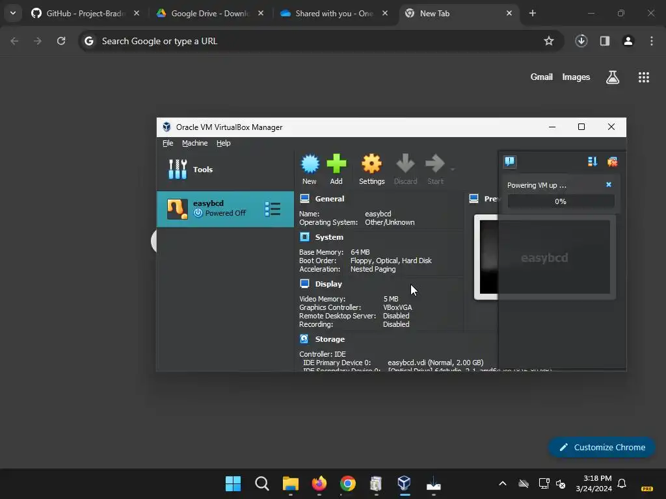Viewport: 666px width, 499px height.
Task: Open Images link on New Tab page
Action: click(576, 77)
